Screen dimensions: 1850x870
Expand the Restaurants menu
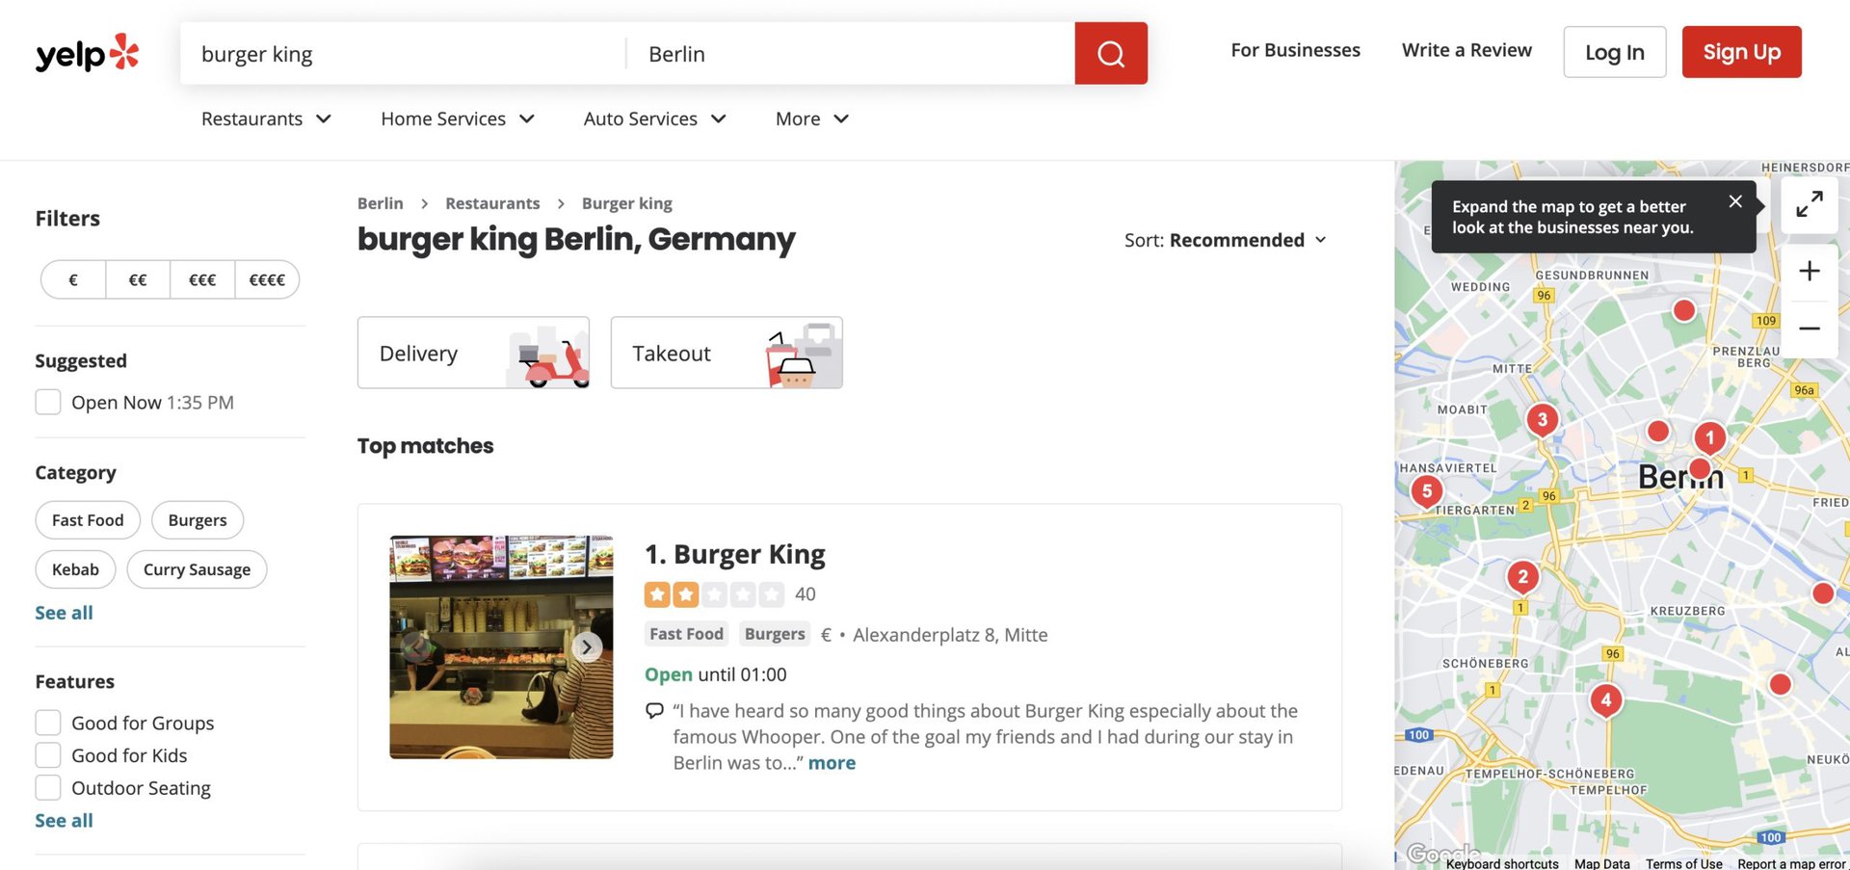point(266,119)
